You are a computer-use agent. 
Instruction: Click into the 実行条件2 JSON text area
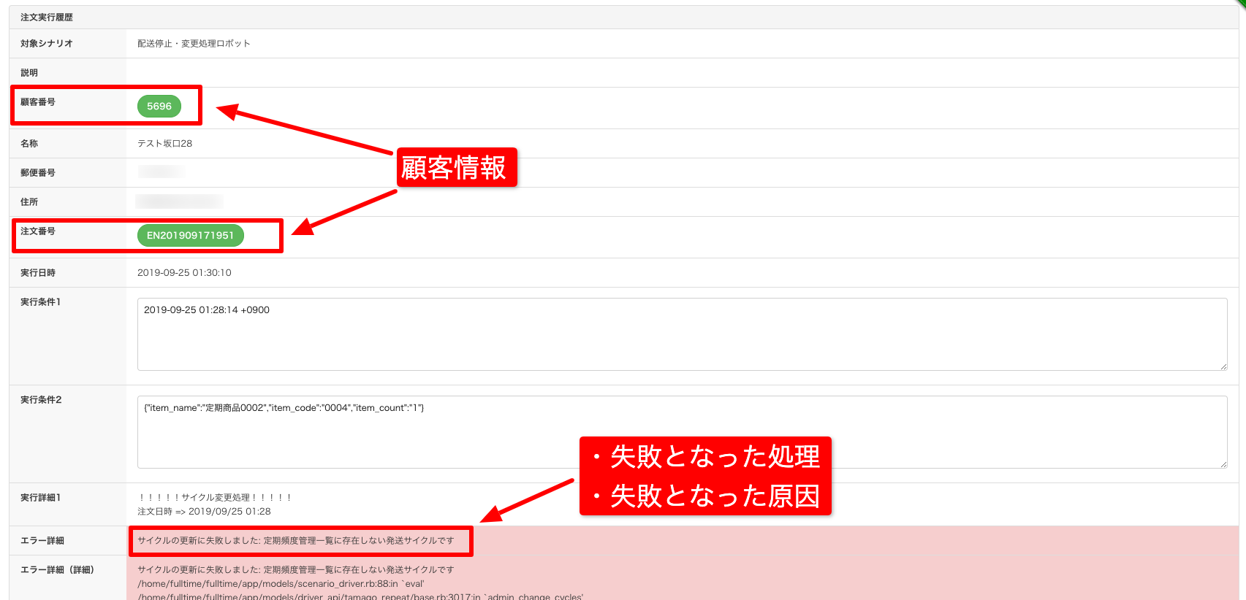point(682,432)
